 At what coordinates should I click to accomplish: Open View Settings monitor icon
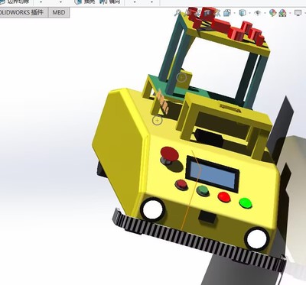pyautogui.click(x=298, y=13)
